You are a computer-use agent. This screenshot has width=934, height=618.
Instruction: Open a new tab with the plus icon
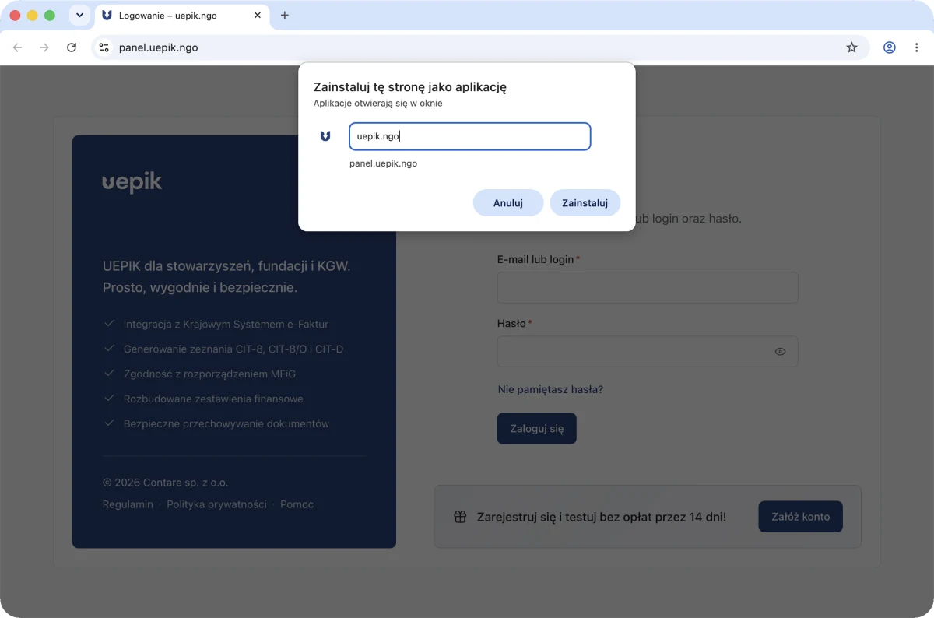coord(284,15)
